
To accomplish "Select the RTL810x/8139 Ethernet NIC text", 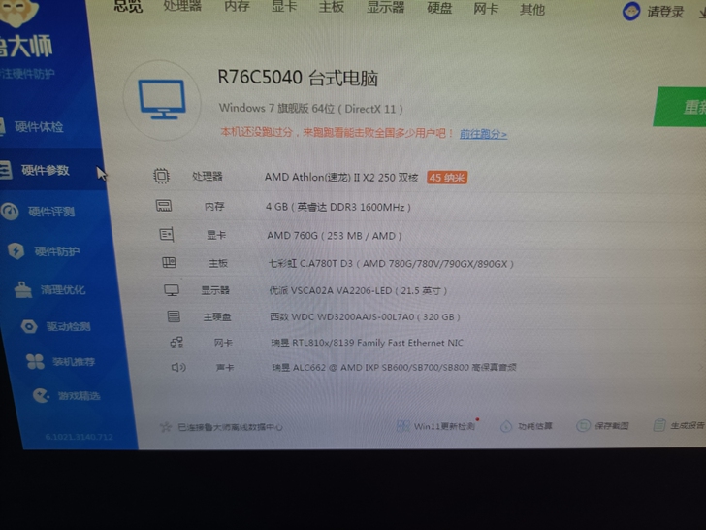I will click(367, 343).
